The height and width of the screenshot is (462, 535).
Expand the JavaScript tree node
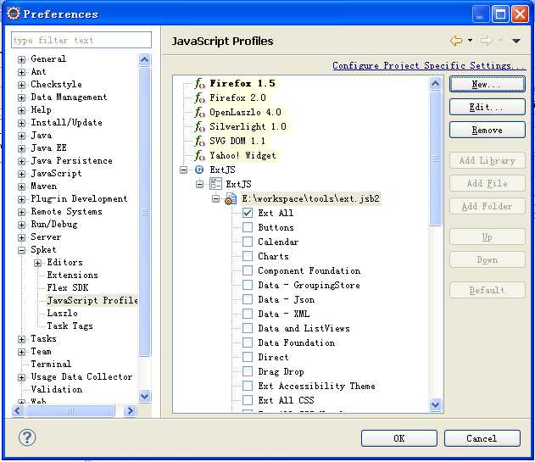(21, 174)
